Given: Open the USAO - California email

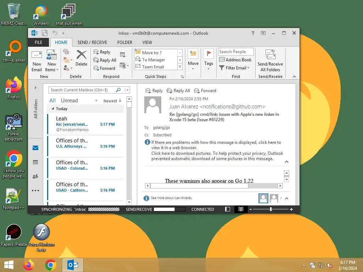Looking at the screenshot, I should pos(86,190).
